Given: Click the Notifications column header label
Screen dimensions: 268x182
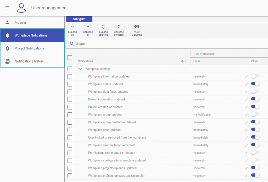Looking at the screenshot, I should [85, 61].
